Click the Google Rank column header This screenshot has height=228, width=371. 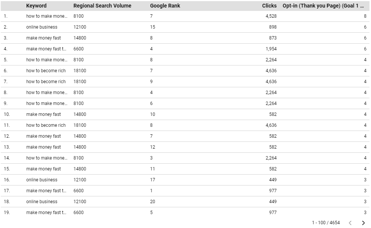coord(165,6)
